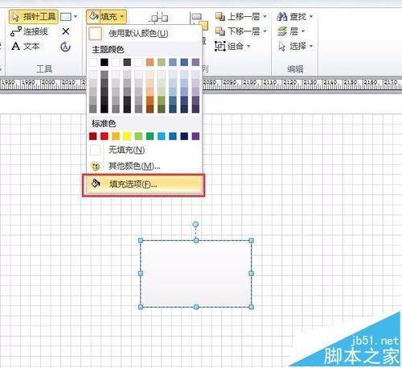Image resolution: width=402 pixels, height=368 pixels.
Task: Click the binoculars Find icon
Action: tap(282, 17)
